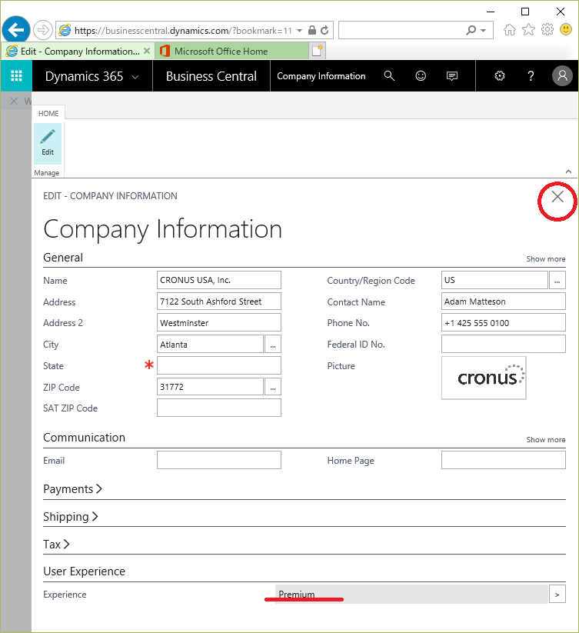Click the Phone No. field
The height and width of the screenshot is (633, 579).
(503, 323)
